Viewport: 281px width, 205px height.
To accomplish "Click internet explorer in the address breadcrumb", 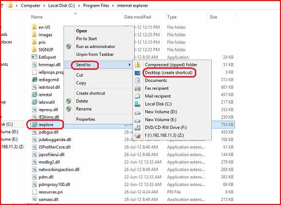I will (x=132, y=5).
